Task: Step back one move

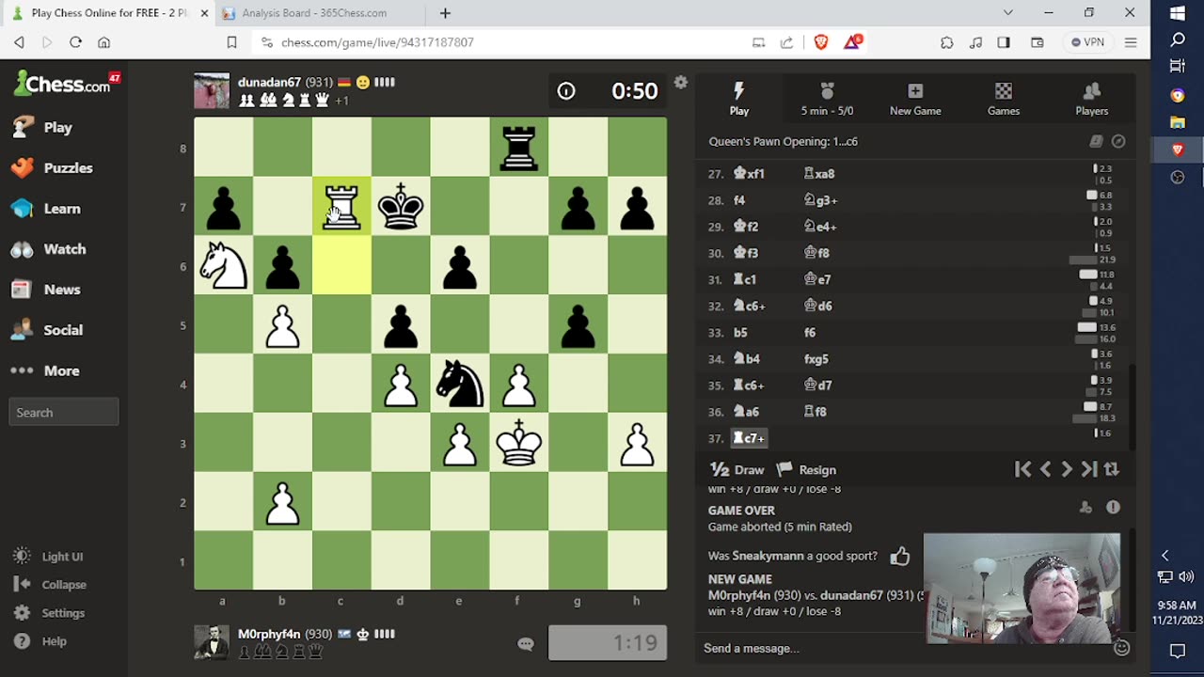Action: tap(1045, 469)
